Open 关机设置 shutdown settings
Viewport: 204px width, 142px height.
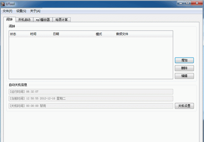(184, 106)
